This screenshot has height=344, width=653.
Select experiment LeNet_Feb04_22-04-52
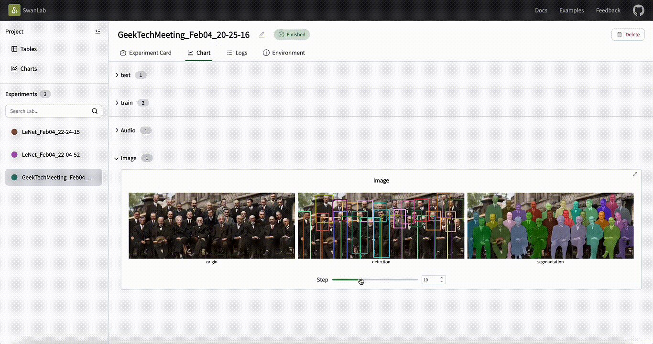tap(54, 155)
